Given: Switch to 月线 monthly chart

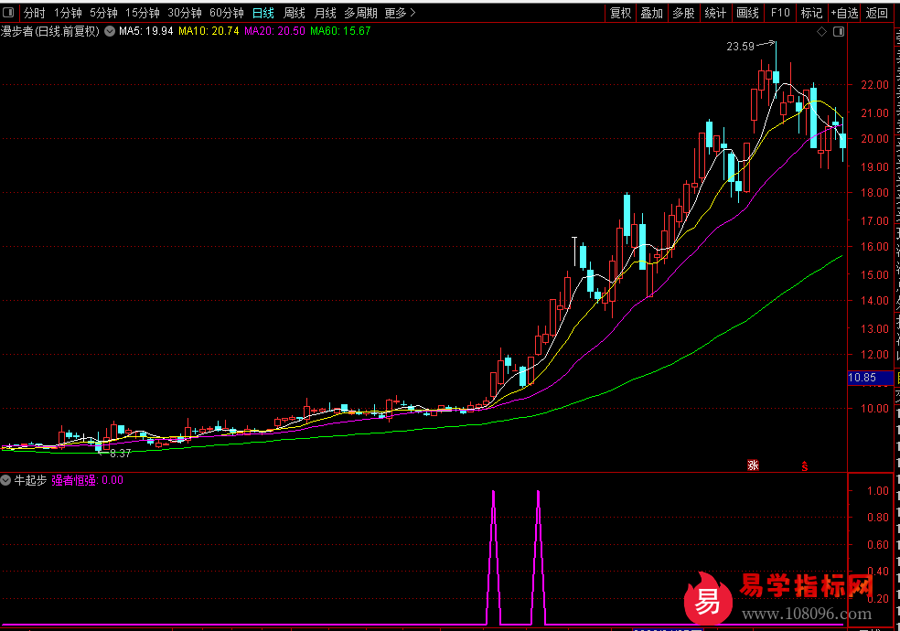Looking at the screenshot, I should [326, 13].
